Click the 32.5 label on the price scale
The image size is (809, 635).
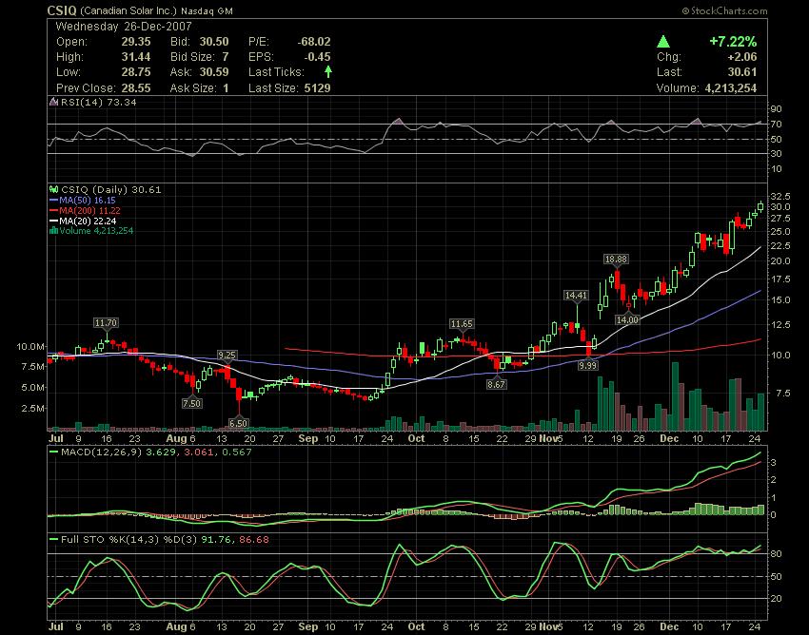pos(780,197)
